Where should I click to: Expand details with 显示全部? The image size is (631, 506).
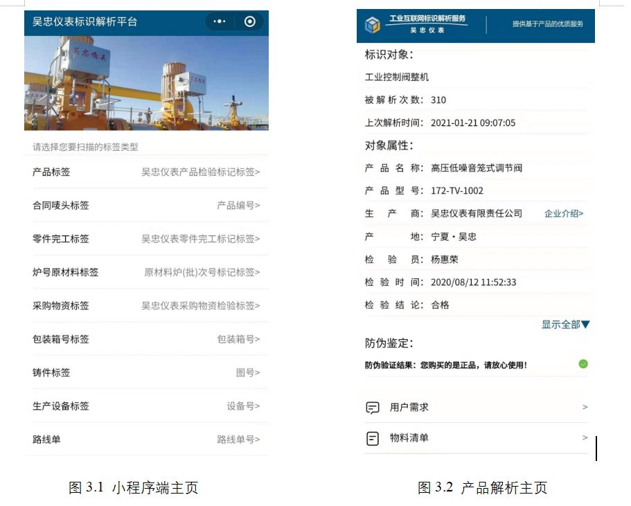[x=565, y=325]
